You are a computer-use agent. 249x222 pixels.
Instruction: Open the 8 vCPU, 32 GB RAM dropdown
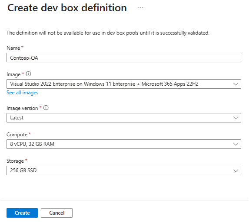(124, 144)
